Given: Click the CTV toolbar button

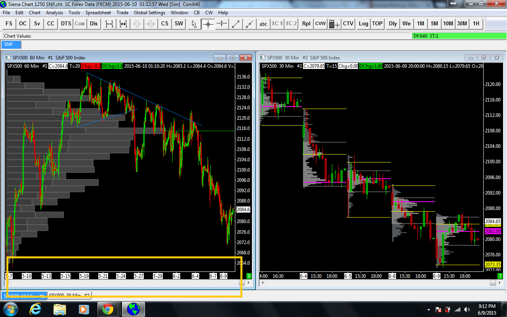Looking at the screenshot, I should tap(348, 23).
